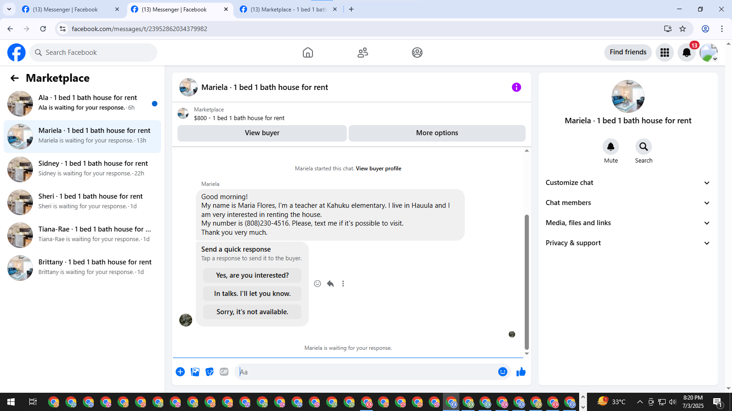Image resolution: width=732 pixels, height=411 pixels.
Task: Open the volume control in system tray
Action: (x=673, y=402)
